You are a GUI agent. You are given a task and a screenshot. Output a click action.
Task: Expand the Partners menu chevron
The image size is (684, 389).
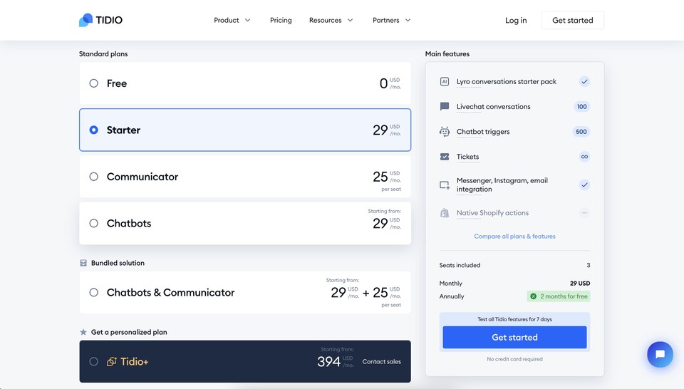(408, 20)
